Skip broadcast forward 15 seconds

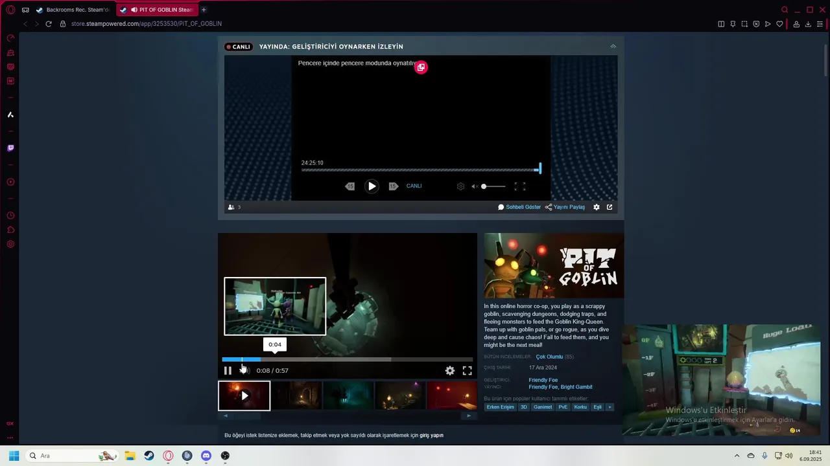pos(393,186)
